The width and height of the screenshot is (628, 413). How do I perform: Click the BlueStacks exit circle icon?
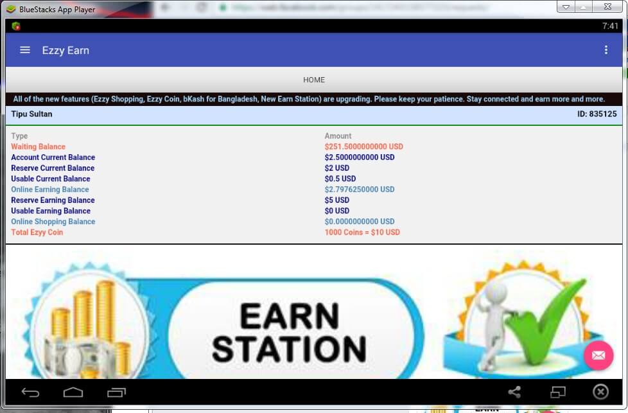(600, 392)
